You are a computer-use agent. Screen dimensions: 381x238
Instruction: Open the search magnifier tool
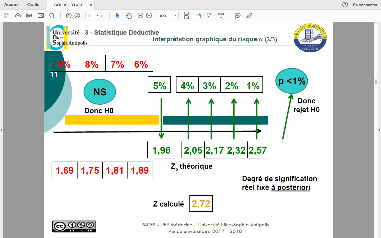click(x=52, y=16)
